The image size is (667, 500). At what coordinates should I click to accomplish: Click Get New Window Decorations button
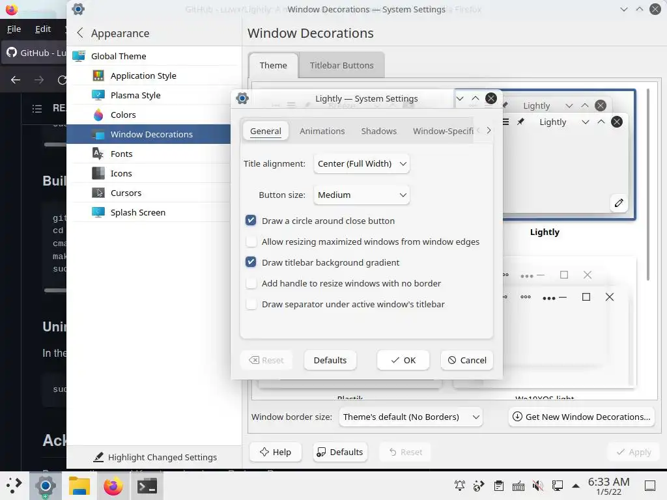click(582, 417)
